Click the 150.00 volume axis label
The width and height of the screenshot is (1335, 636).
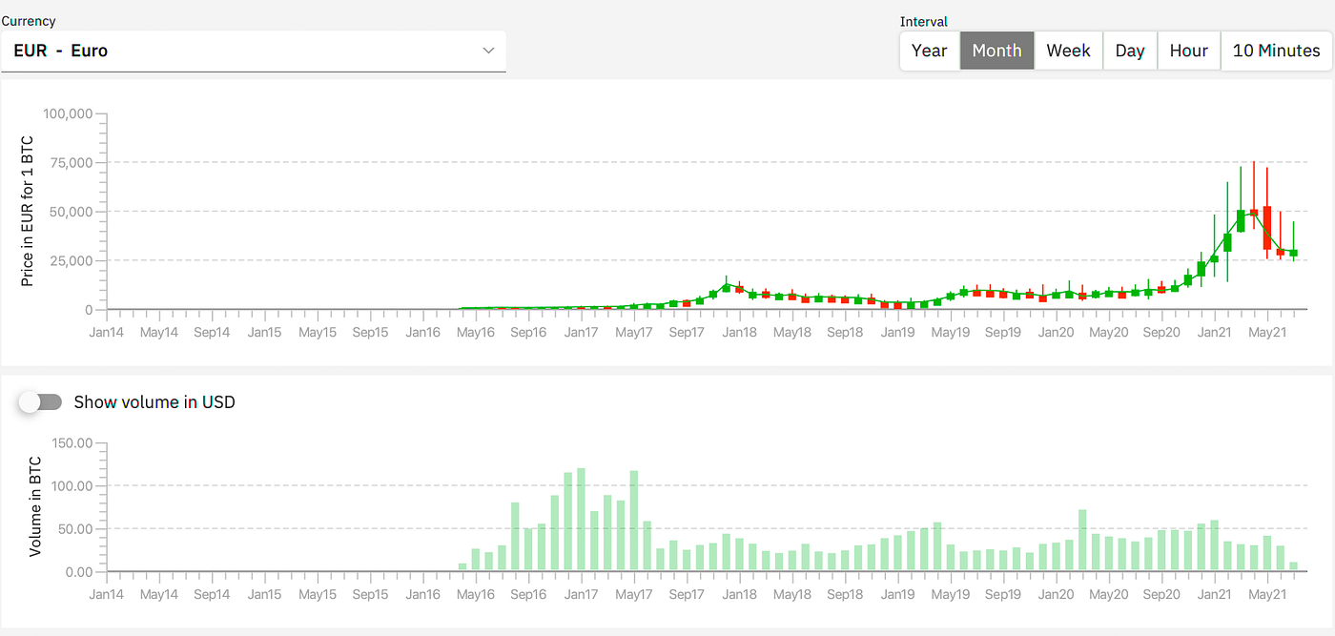(72, 443)
